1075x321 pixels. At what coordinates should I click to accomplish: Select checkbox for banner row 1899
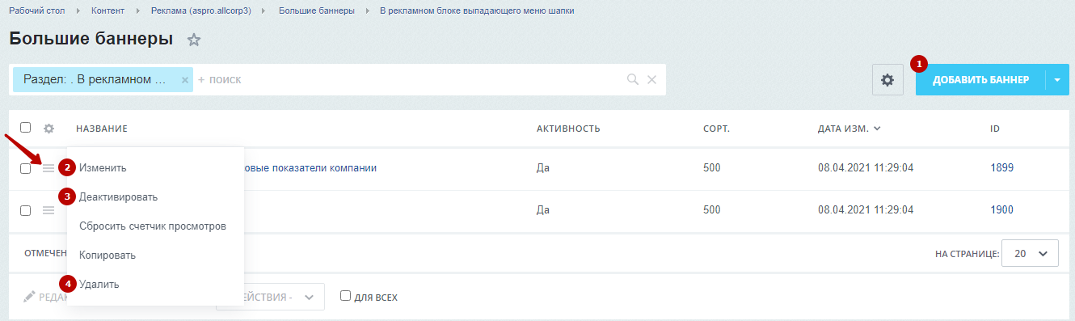[26, 168]
